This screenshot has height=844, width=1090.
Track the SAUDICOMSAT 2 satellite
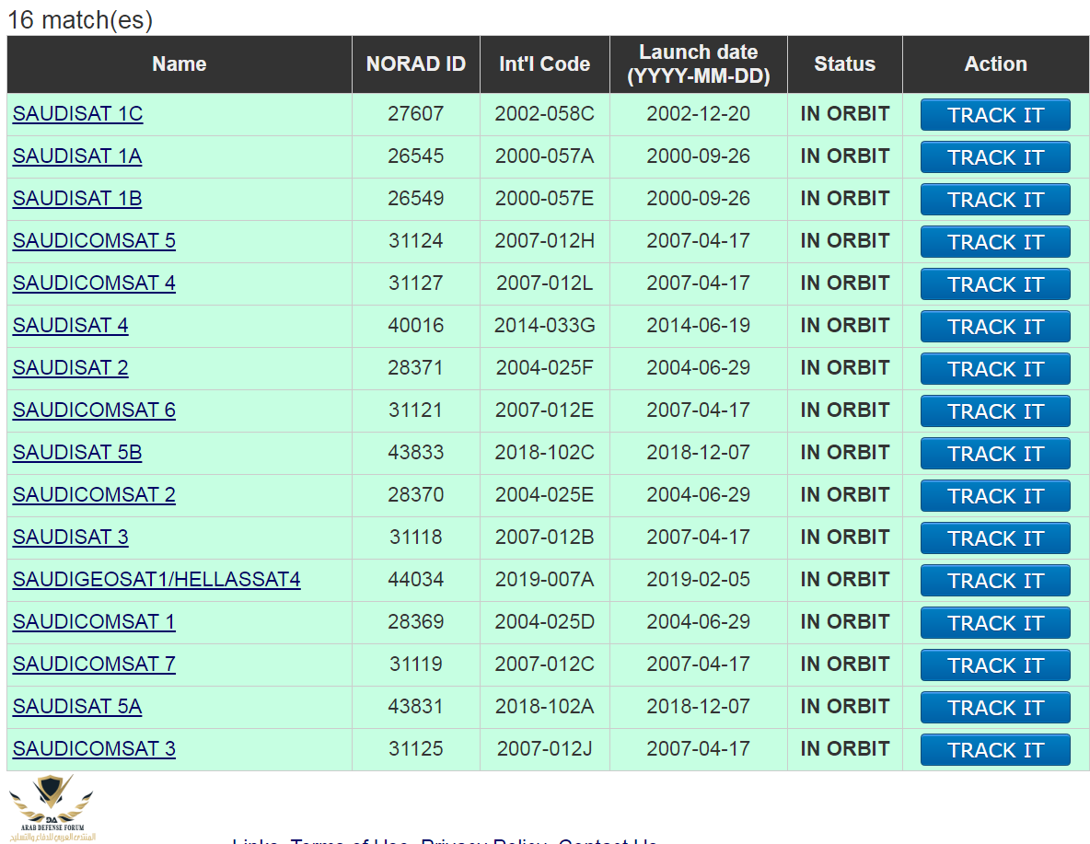(995, 496)
